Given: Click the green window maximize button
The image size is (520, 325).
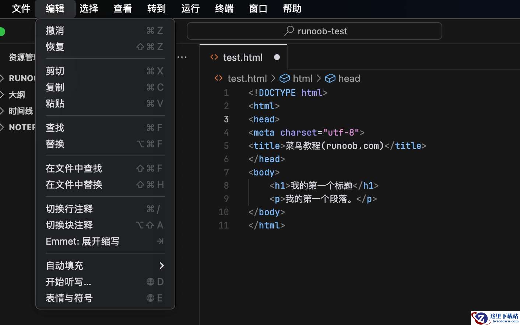Looking at the screenshot, I should (2, 32).
